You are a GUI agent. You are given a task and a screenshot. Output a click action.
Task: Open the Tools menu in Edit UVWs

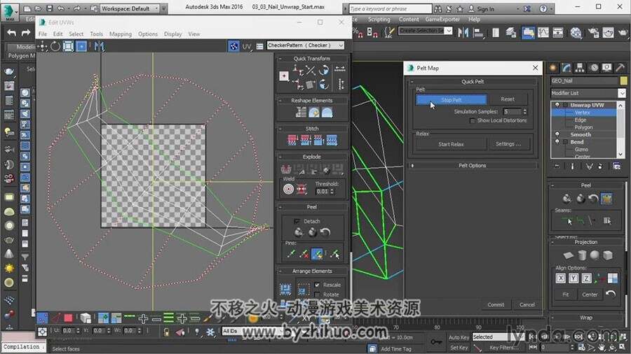[96, 34]
